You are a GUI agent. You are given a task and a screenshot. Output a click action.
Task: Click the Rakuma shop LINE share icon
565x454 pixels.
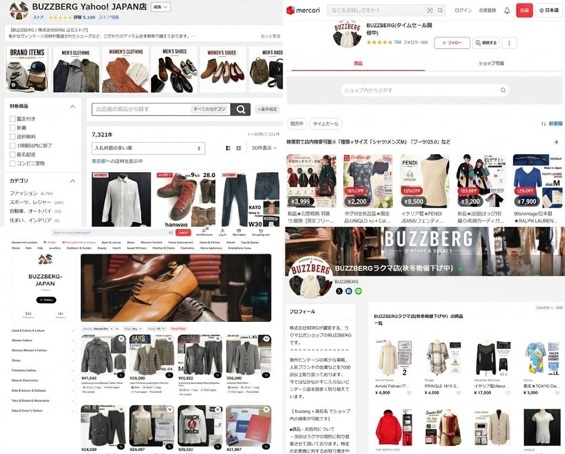coord(358,291)
